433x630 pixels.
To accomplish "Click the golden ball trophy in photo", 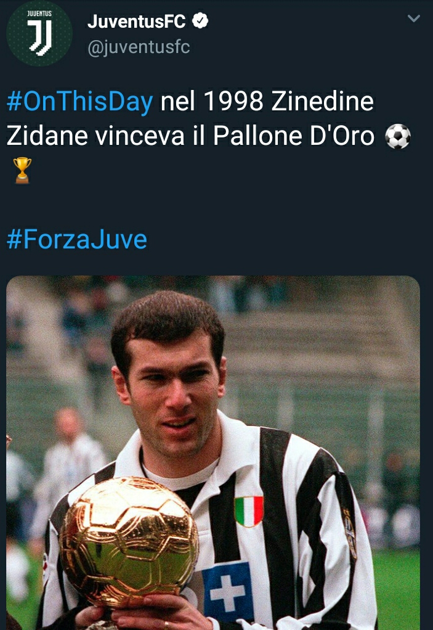I will pos(128,541).
